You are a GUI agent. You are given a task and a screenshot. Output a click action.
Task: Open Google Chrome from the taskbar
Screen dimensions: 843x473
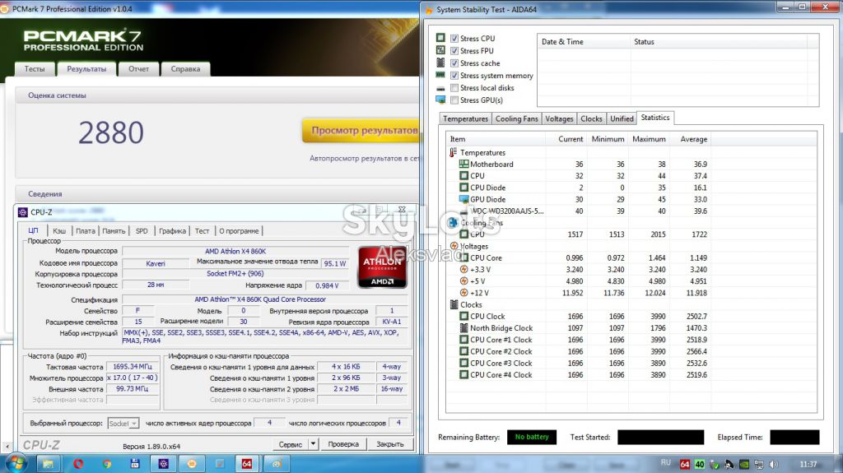coord(106,463)
